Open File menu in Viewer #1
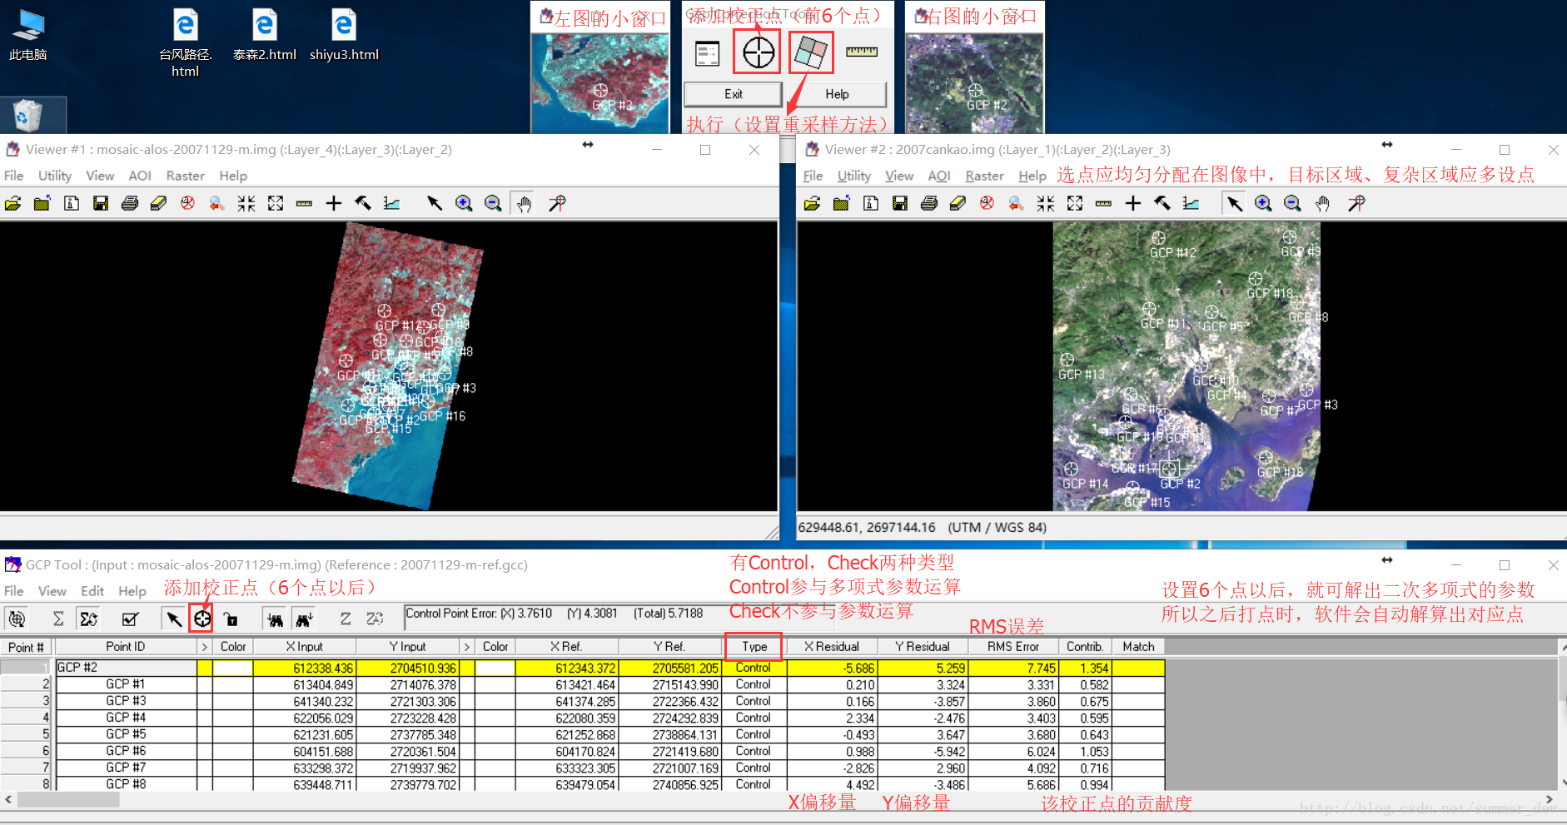The width and height of the screenshot is (1567, 825). click(x=14, y=176)
